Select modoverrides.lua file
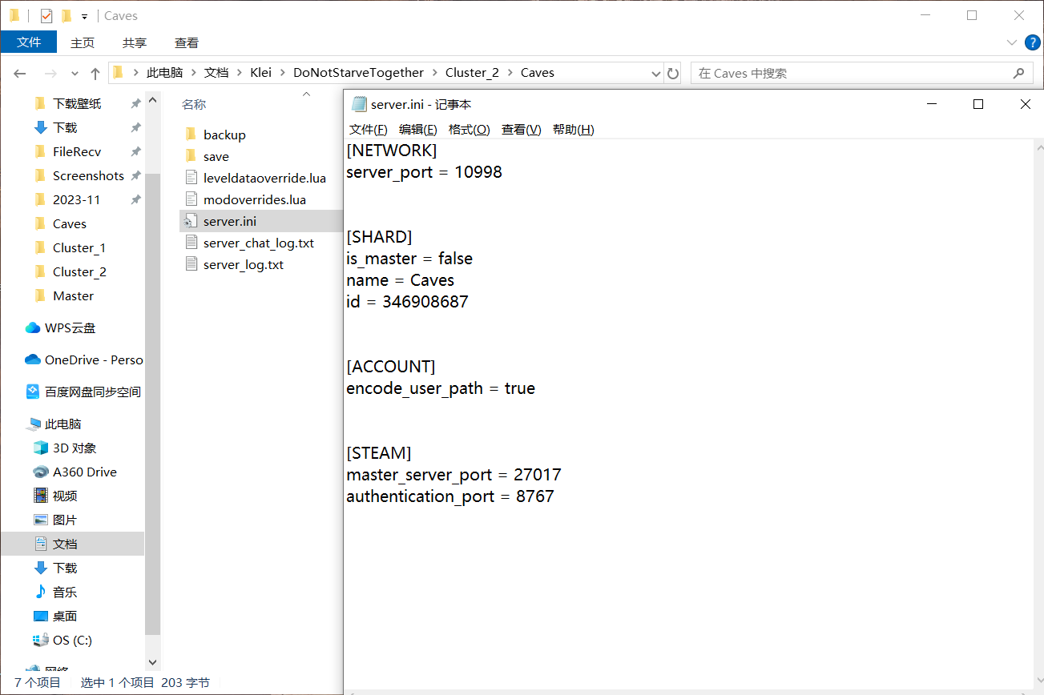The image size is (1044, 695). click(255, 199)
